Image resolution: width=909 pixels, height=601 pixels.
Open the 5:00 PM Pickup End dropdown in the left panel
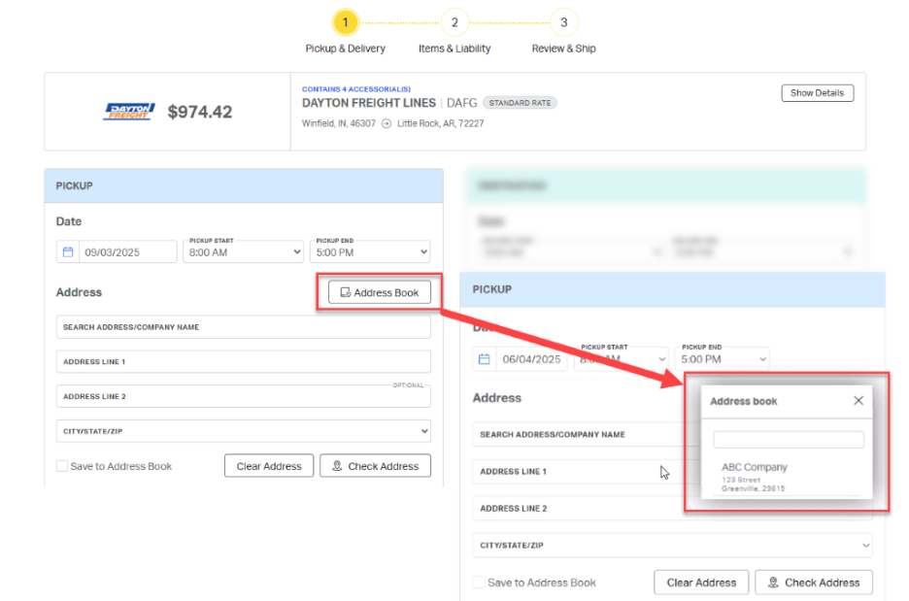[370, 252]
